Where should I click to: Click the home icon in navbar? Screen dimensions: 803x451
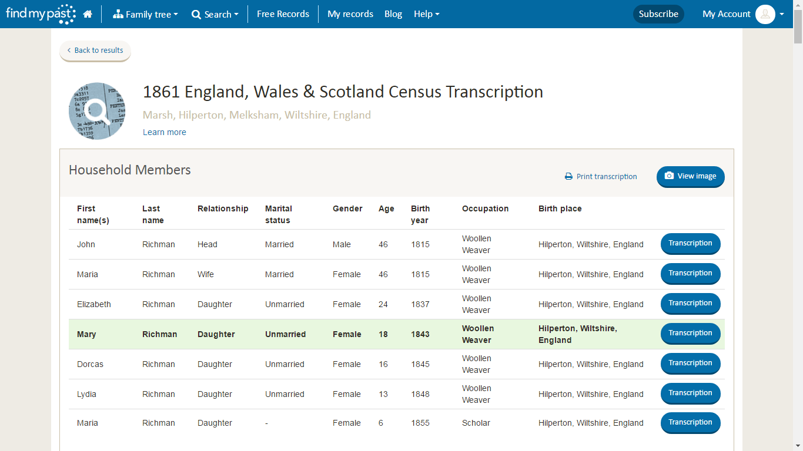click(88, 14)
